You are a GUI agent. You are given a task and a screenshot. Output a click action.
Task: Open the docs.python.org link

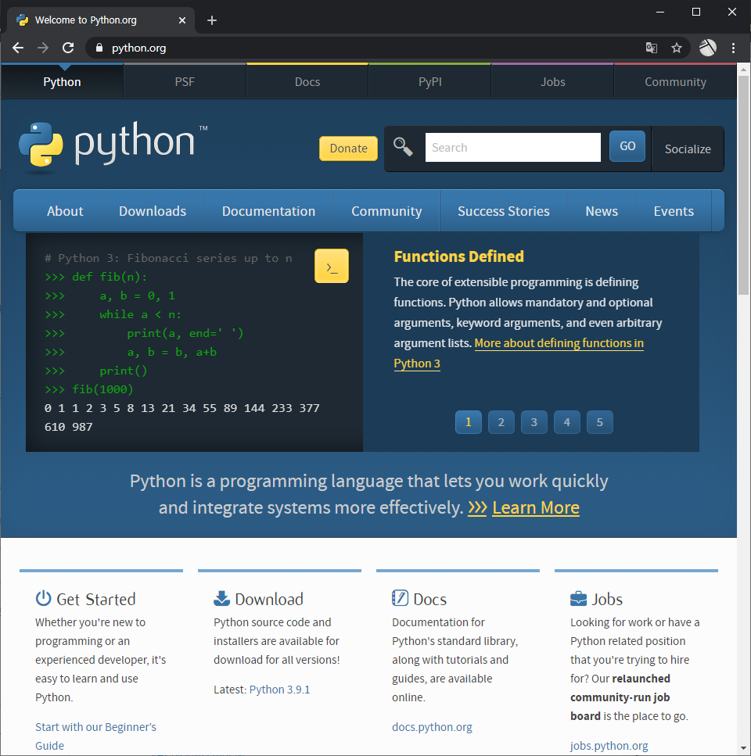tap(432, 727)
